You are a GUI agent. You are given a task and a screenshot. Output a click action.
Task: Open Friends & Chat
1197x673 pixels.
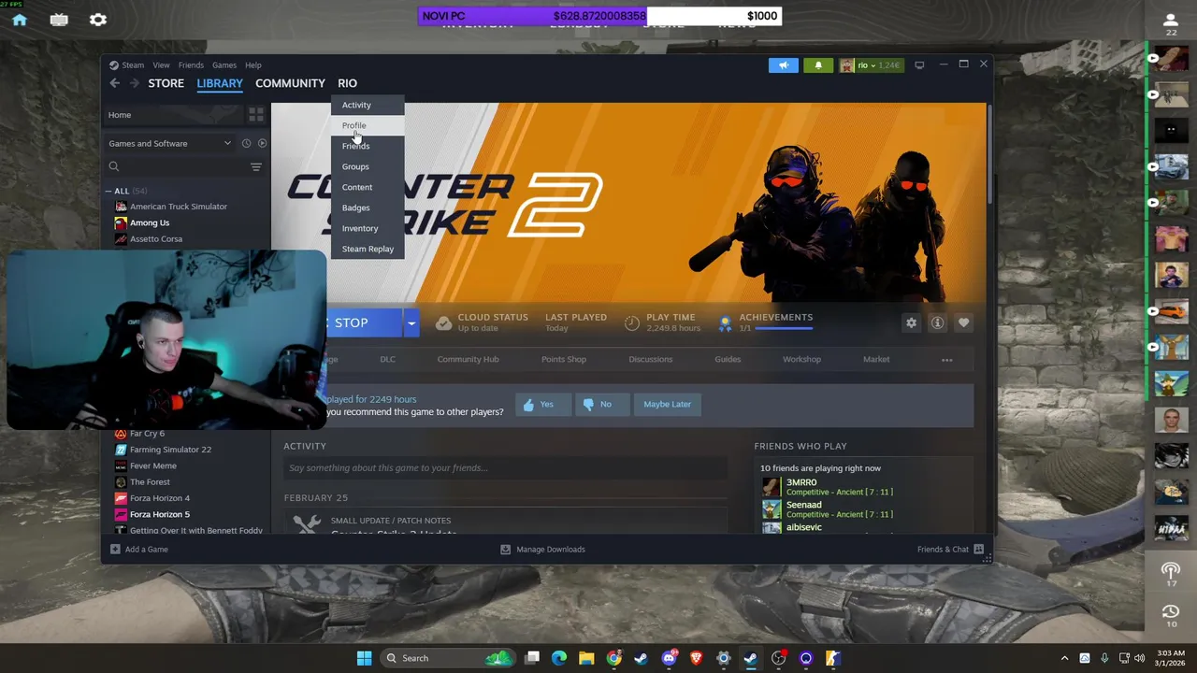pos(950,549)
